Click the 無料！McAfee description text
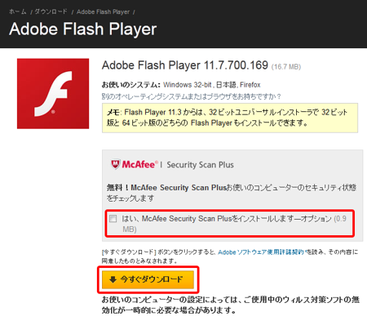Viewport: 367px width, 321px height. coord(232,193)
